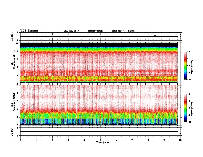
Task: Click the ch.1 spectrogram color scale bar
Action: coord(185,66)
